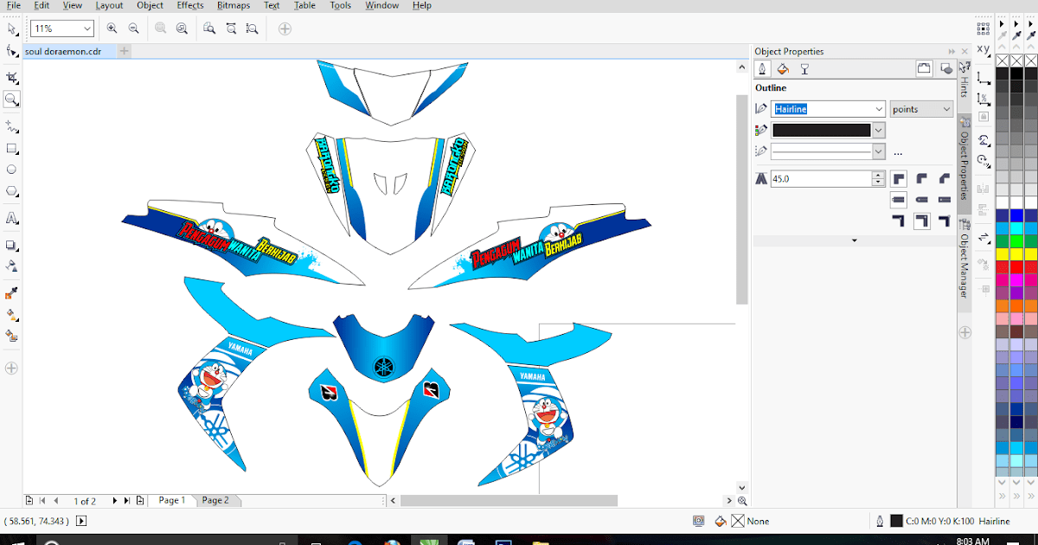1038x545 pixels.
Task: Switch to Page 2 tab
Action: [x=215, y=500]
